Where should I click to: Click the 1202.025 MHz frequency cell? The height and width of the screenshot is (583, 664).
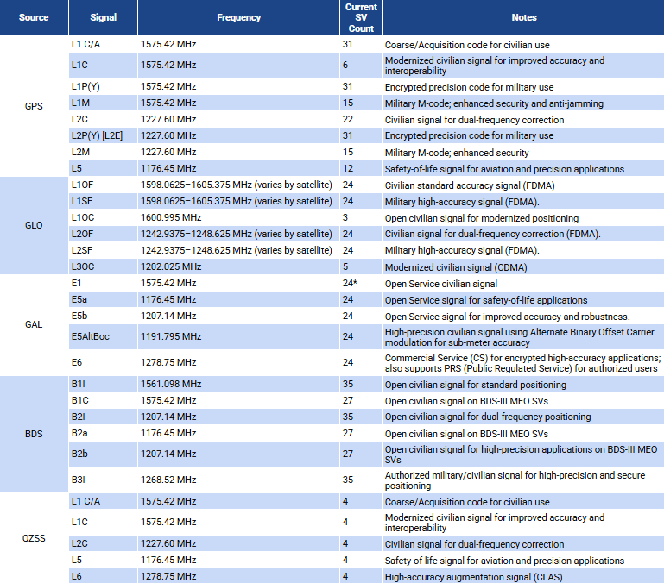point(238,266)
